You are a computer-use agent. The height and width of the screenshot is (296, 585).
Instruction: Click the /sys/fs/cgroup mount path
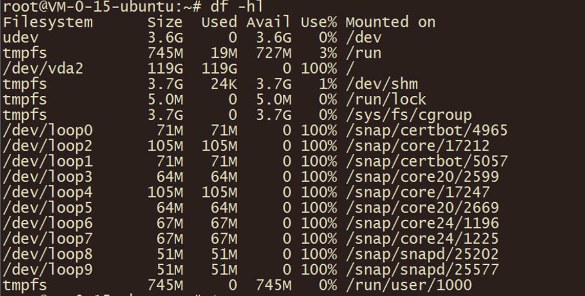point(408,115)
